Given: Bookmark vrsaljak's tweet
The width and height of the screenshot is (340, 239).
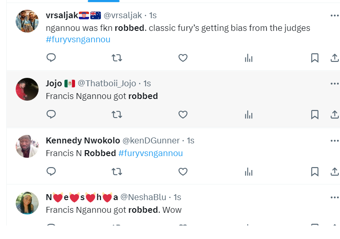Looking at the screenshot, I should 315,58.
